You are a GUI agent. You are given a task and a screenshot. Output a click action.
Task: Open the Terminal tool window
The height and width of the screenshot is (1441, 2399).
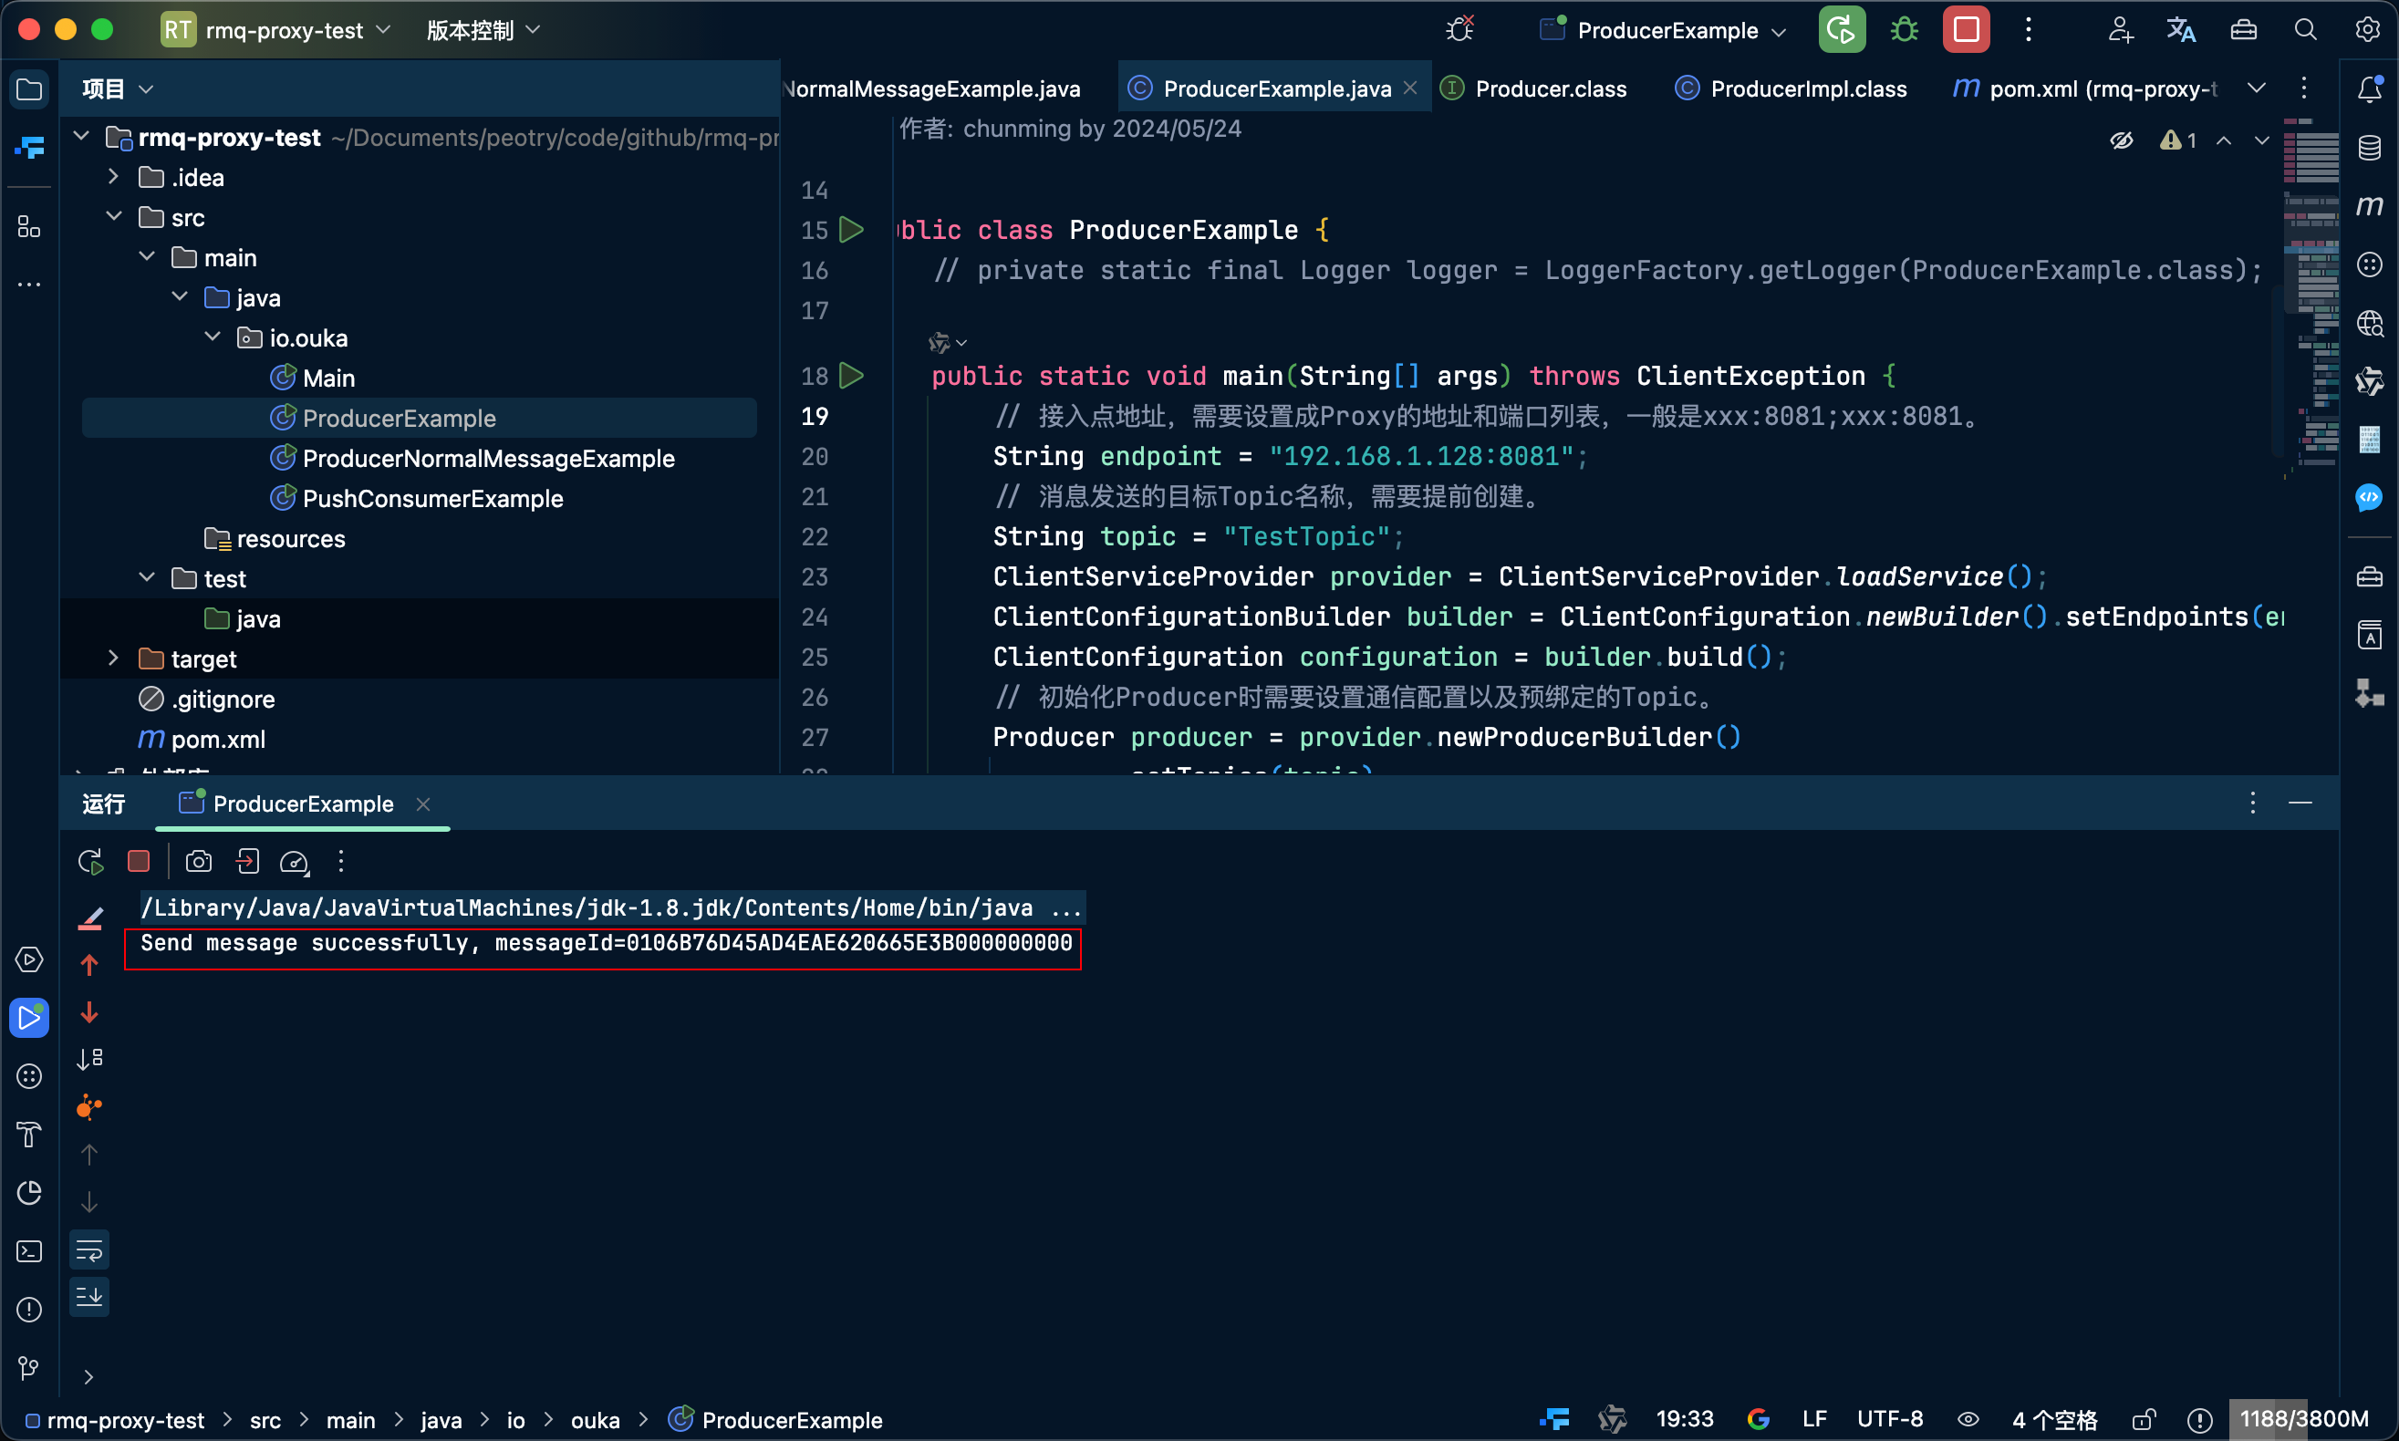[29, 1251]
